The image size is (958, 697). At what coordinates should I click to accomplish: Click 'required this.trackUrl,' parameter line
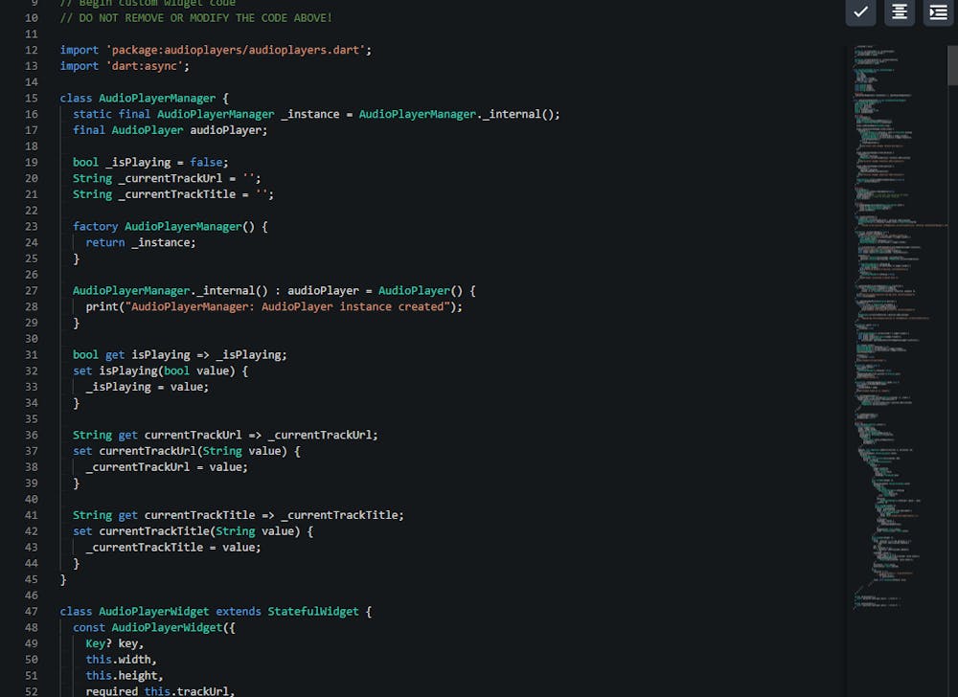(160, 691)
